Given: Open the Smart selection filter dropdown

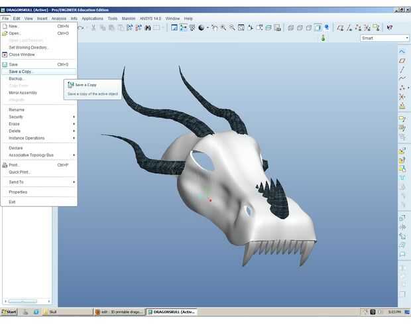Looking at the screenshot, I should [384, 38].
